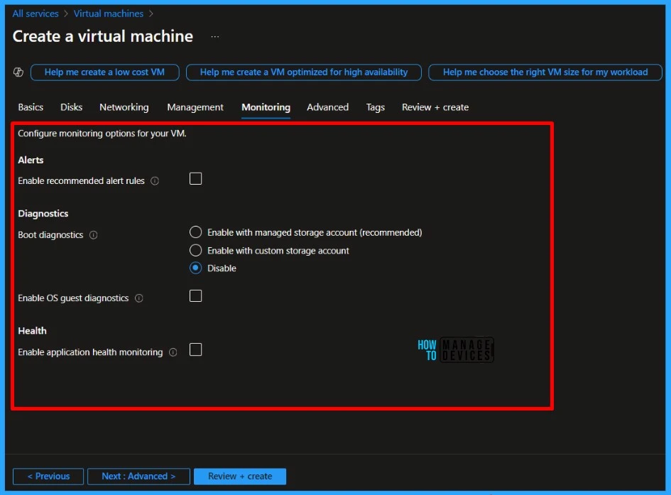Open the Monitoring tab
Image resolution: width=671 pixels, height=495 pixels.
[266, 107]
